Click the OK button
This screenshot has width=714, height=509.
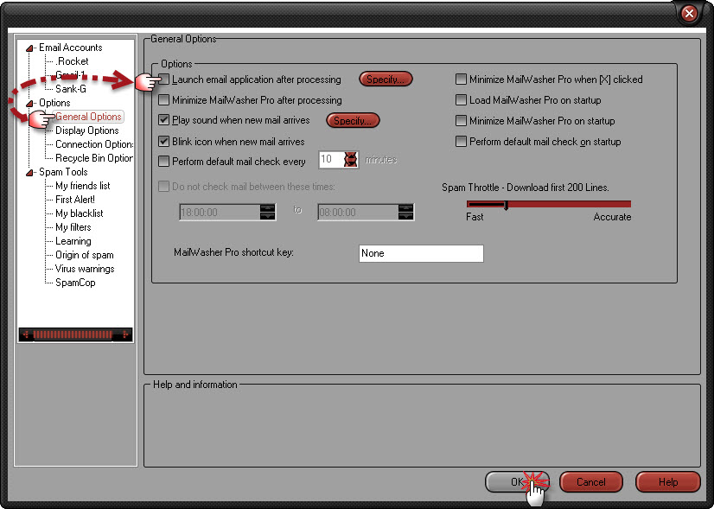(517, 481)
